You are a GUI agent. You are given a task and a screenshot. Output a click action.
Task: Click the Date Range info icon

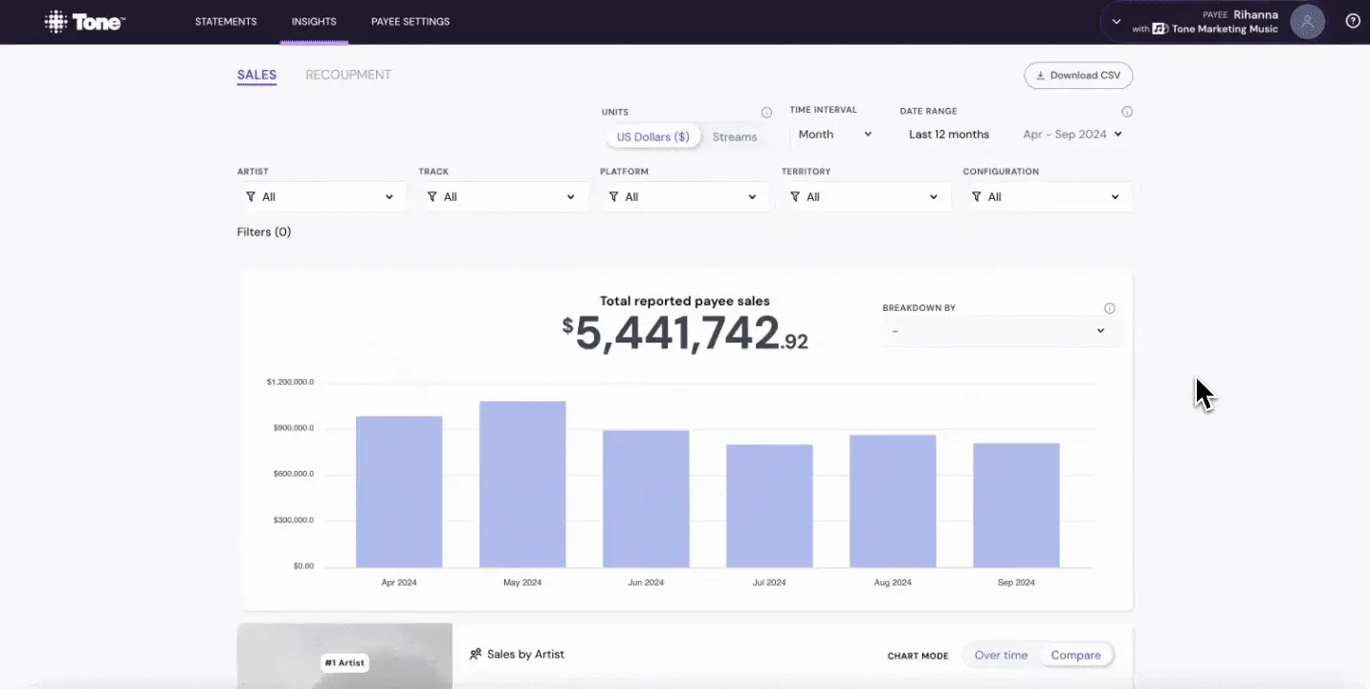[x=1127, y=111]
